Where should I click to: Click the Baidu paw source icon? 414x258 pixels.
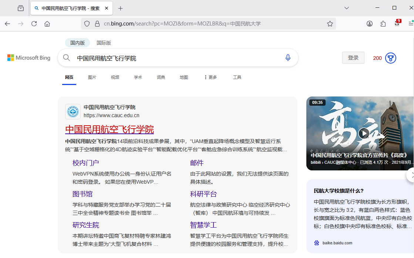point(317,243)
